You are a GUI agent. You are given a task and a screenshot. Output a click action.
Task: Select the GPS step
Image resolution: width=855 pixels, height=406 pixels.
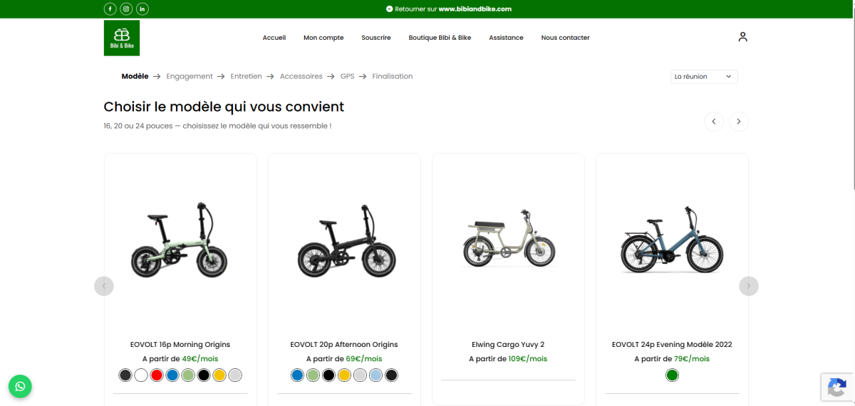point(347,76)
